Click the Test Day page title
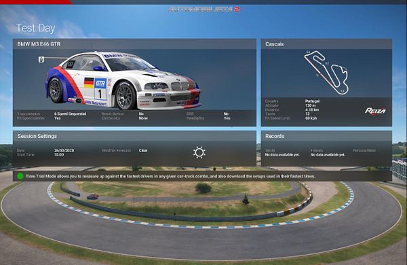This screenshot has width=407, height=265. [x=35, y=28]
